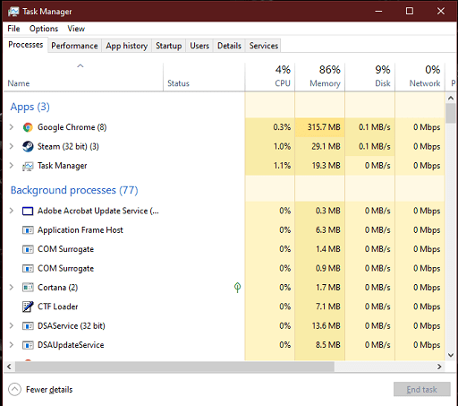This screenshot has height=406, width=458.
Task: Select the CTF Loader process name
Action: click(x=58, y=307)
